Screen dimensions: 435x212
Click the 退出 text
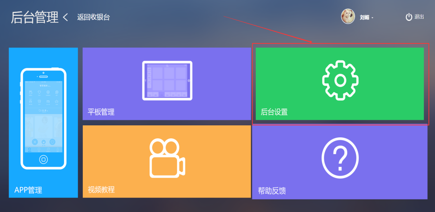(x=419, y=17)
